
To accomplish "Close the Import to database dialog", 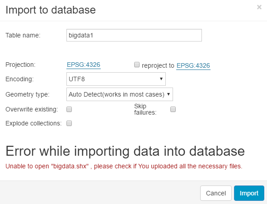I will 259,7.
